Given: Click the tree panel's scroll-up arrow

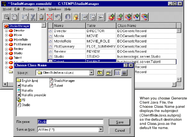Looking at the screenshot, I should 44,25.
